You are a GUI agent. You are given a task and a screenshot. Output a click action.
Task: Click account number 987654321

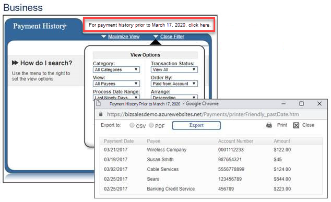pyautogui.click(x=230, y=159)
